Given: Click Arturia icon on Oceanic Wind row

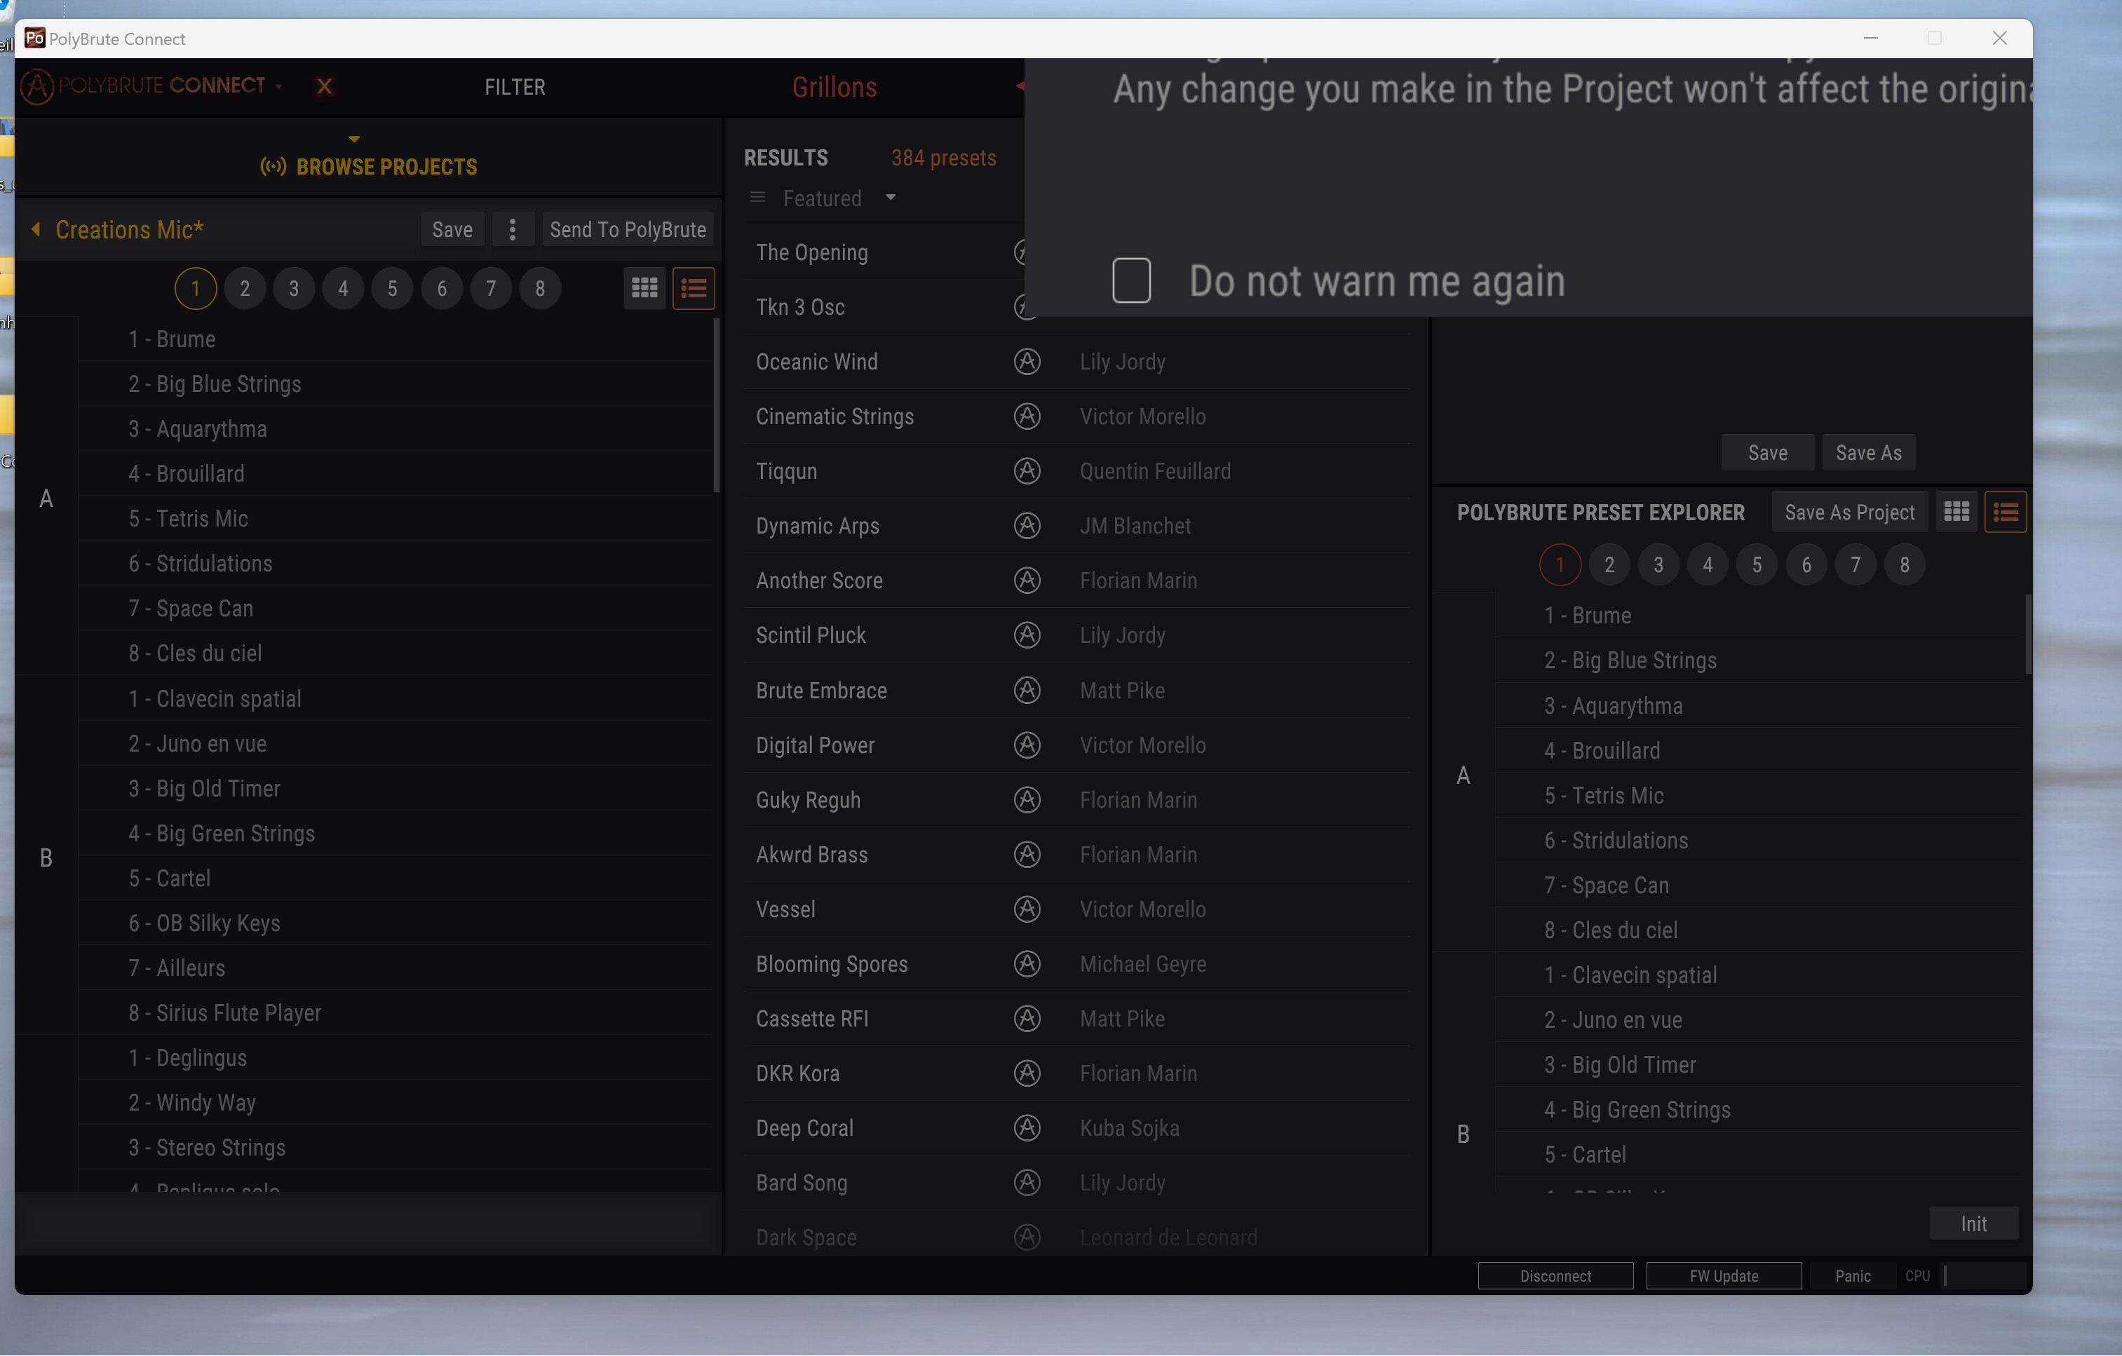Looking at the screenshot, I should pos(1027,362).
